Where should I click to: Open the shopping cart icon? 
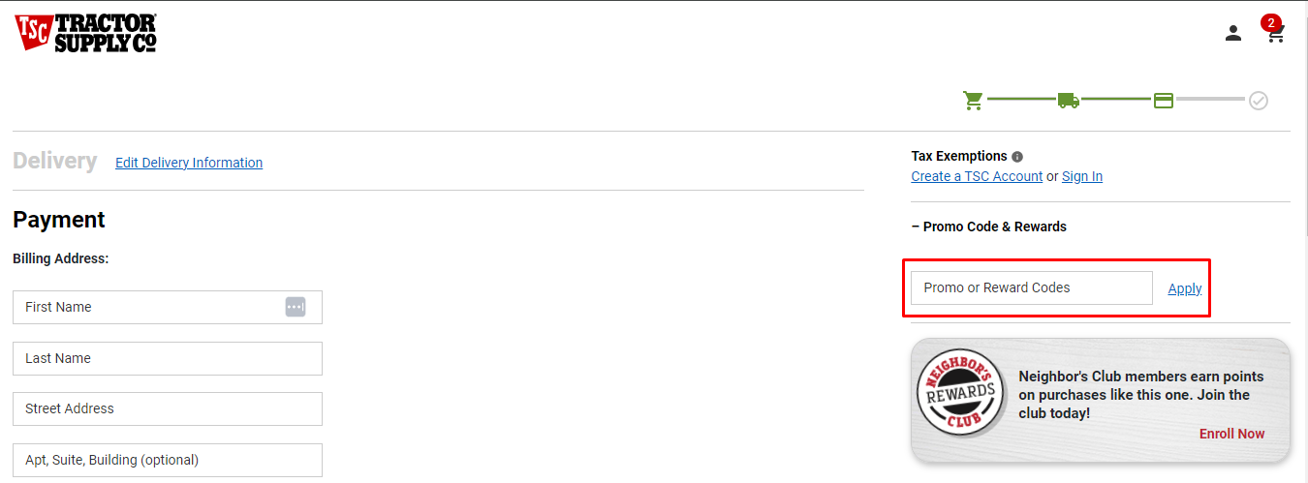pyautogui.click(x=1276, y=35)
